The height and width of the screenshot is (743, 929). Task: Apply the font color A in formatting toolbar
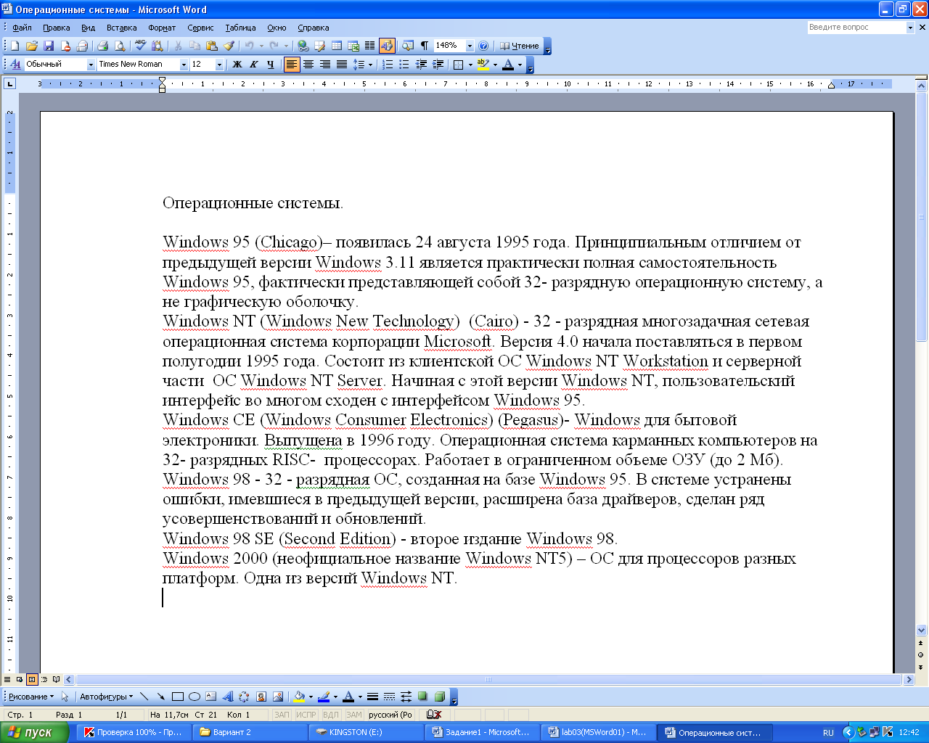click(x=508, y=65)
